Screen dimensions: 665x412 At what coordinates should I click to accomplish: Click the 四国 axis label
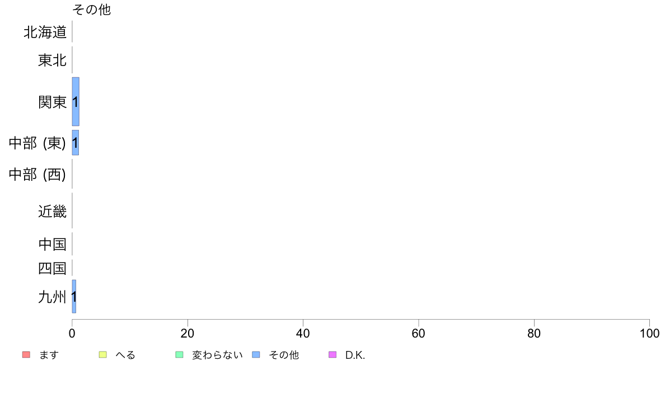point(52,269)
